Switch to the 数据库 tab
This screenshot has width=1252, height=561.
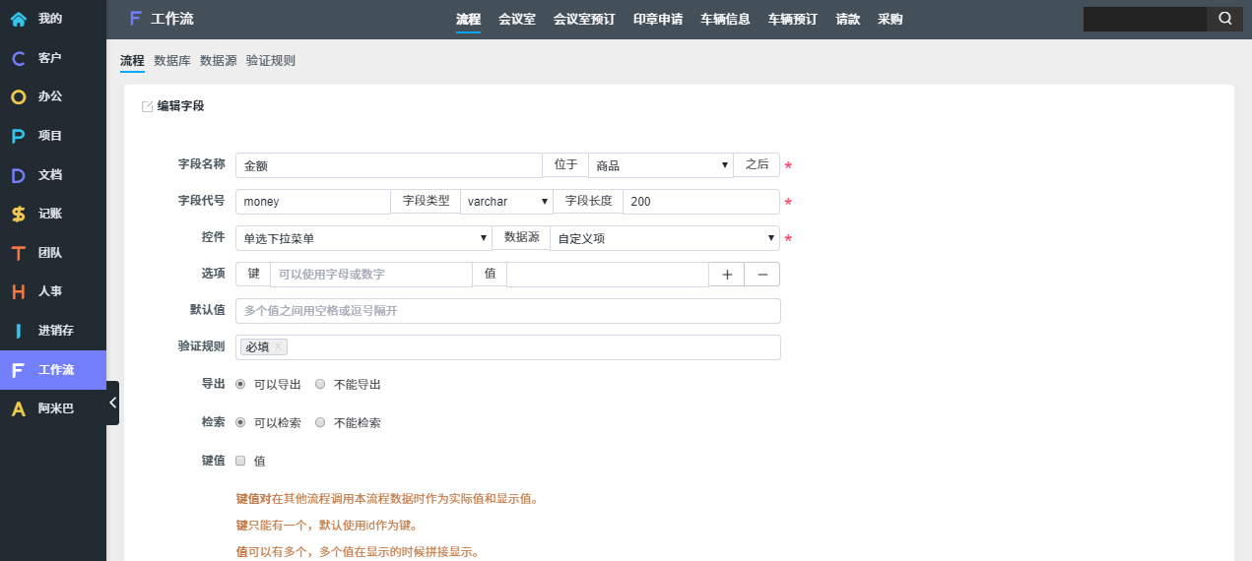pos(172,61)
